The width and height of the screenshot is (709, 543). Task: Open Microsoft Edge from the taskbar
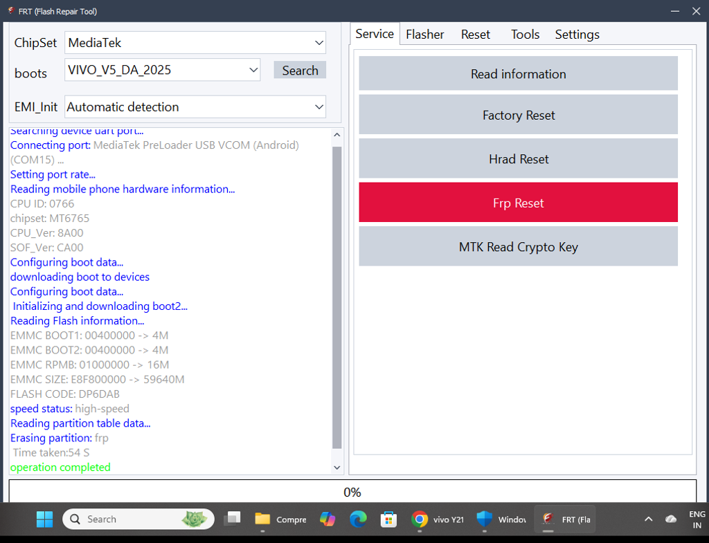point(358,519)
